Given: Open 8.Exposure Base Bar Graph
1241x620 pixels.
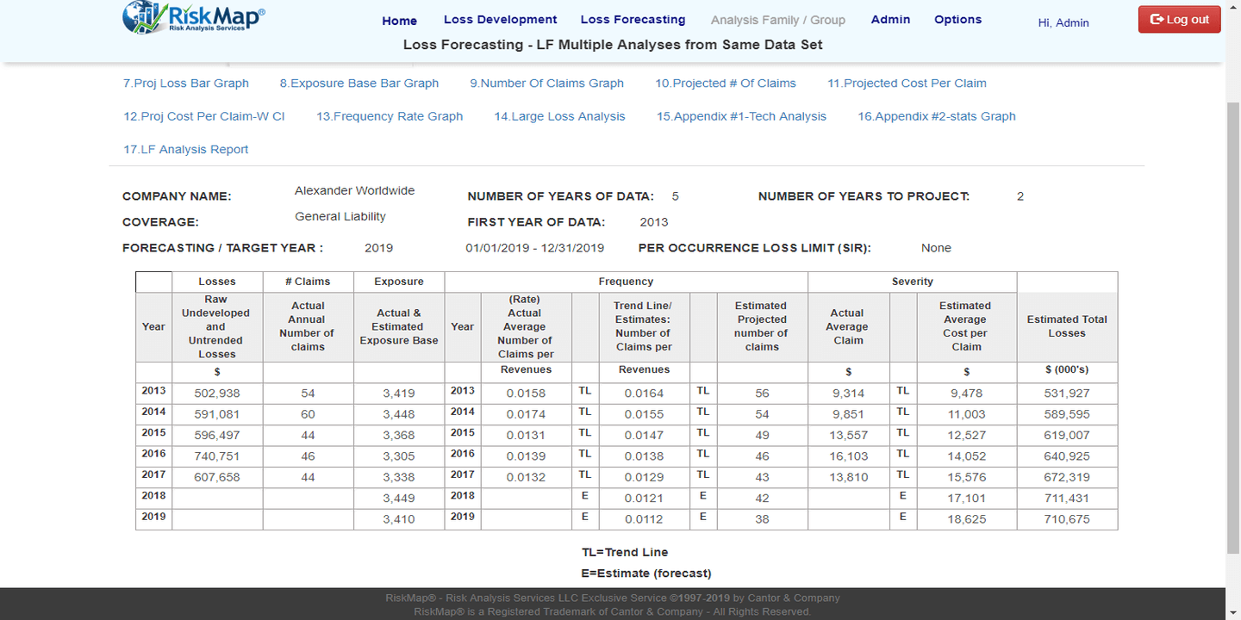Looking at the screenshot, I should pos(359,84).
